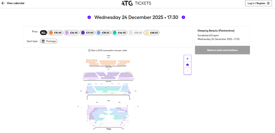
Task: Zoom in on the seat map
Action: [187, 59]
